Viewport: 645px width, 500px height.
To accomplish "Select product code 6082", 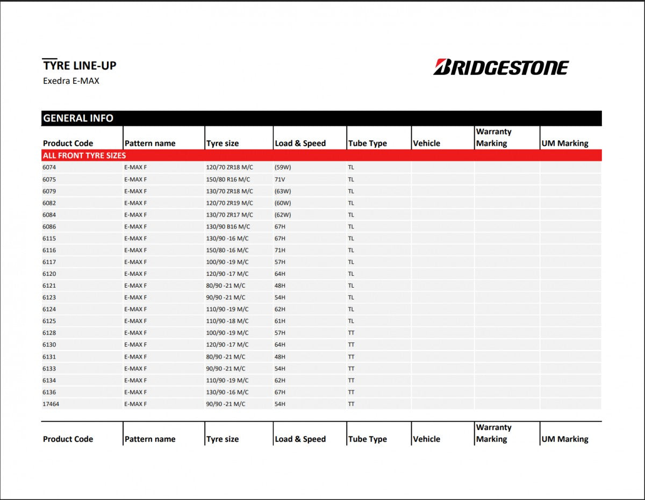I will (49, 203).
